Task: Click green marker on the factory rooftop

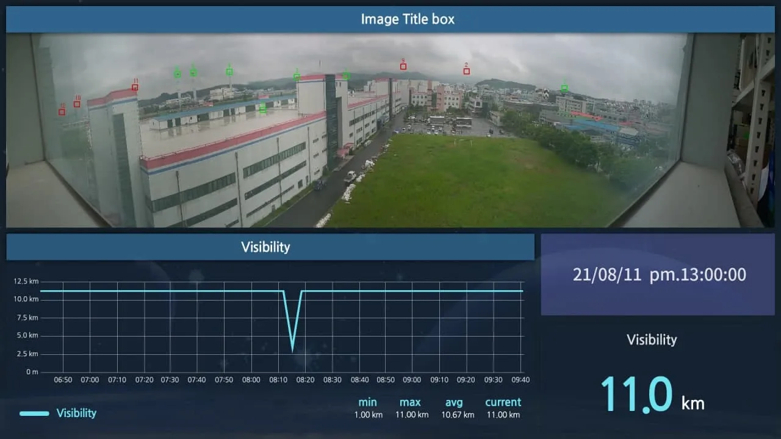Action: click(262, 109)
